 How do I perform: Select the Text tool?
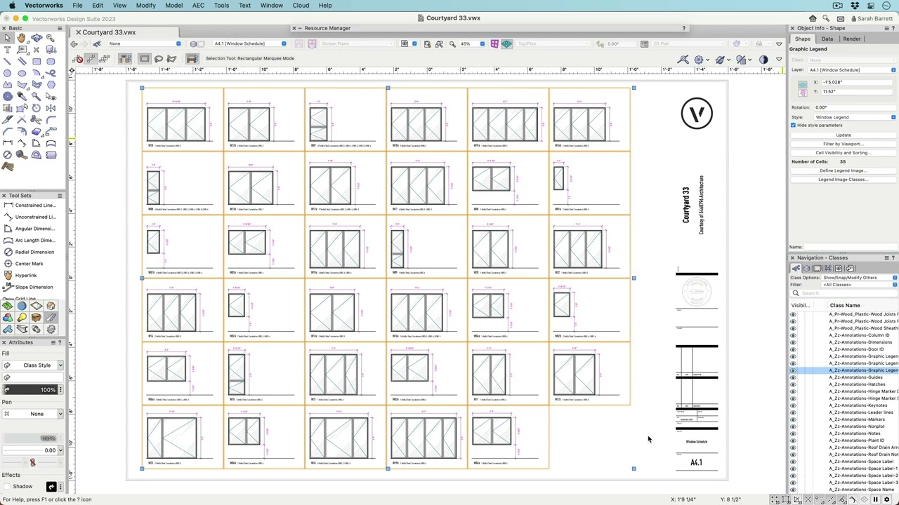pyautogui.click(x=7, y=50)
